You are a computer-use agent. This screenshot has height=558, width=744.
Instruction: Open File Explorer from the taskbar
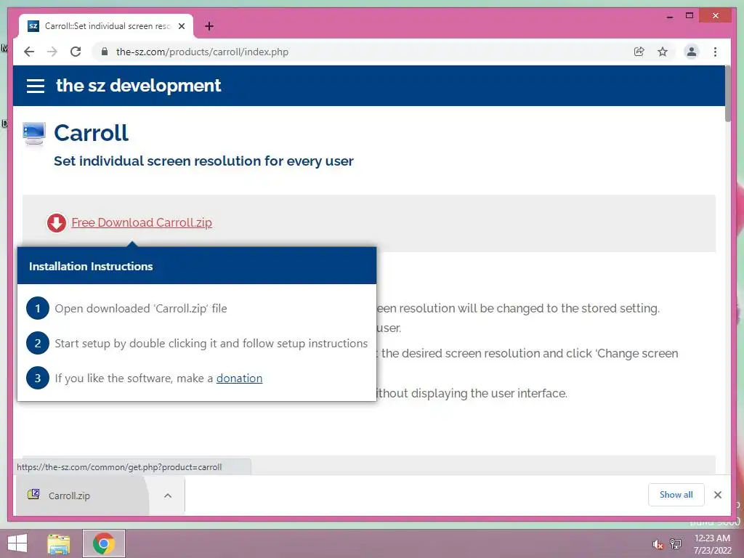[x=59, y=543]
